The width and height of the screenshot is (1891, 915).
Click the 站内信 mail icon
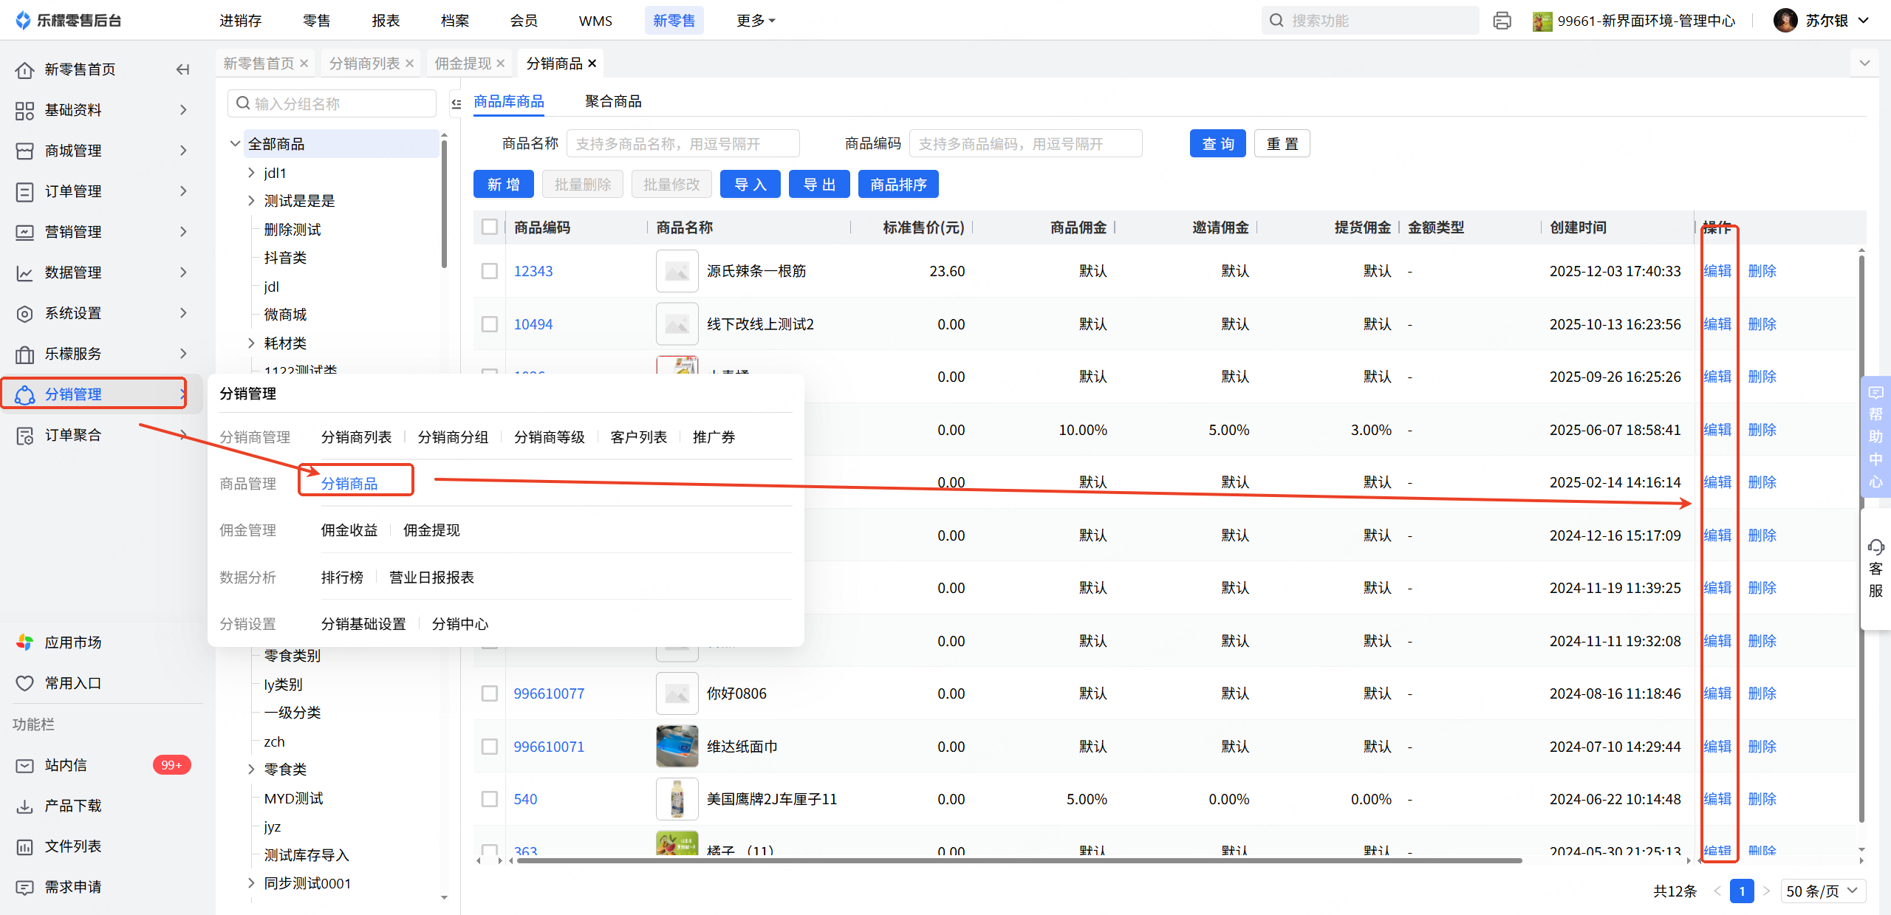tap(24, 765)
